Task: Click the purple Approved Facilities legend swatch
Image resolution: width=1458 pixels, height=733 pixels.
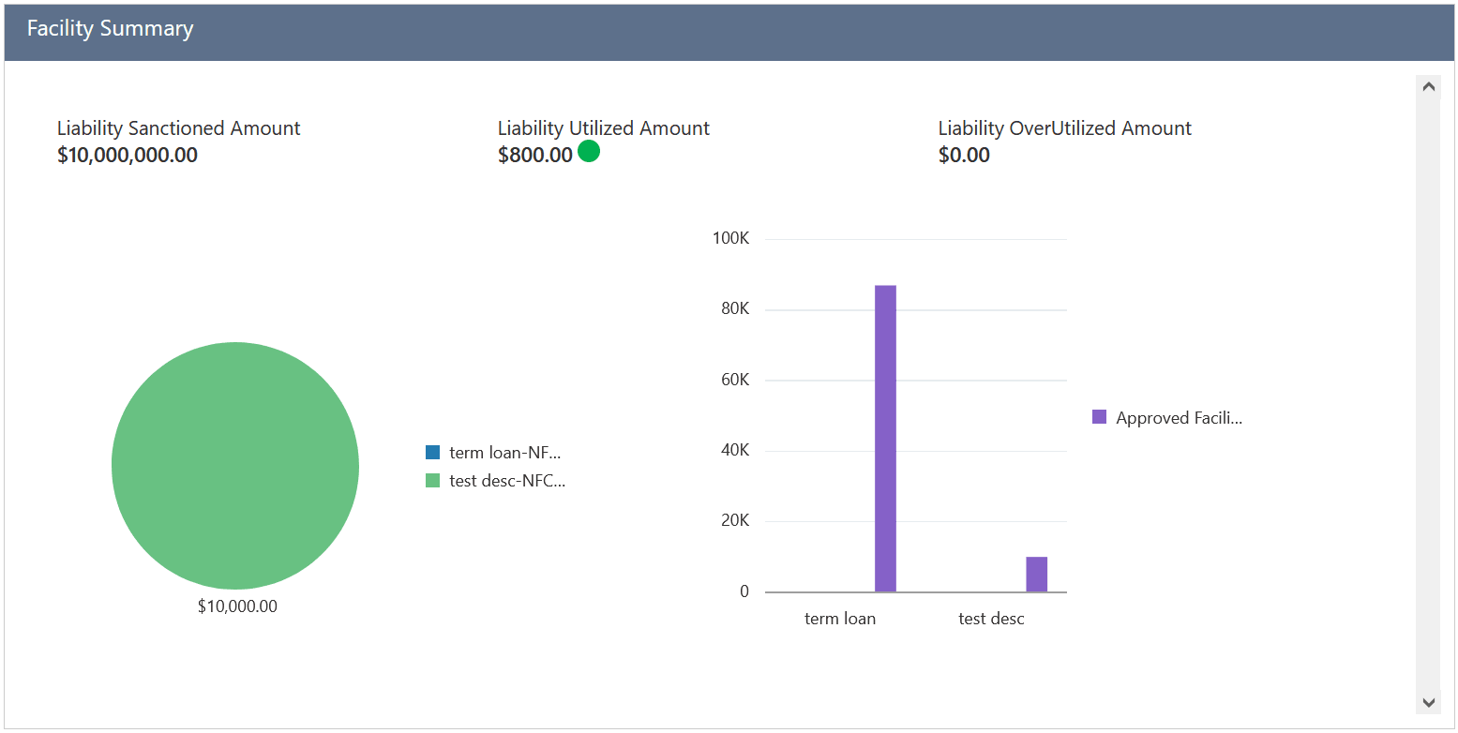Action: click(1099, 416)
